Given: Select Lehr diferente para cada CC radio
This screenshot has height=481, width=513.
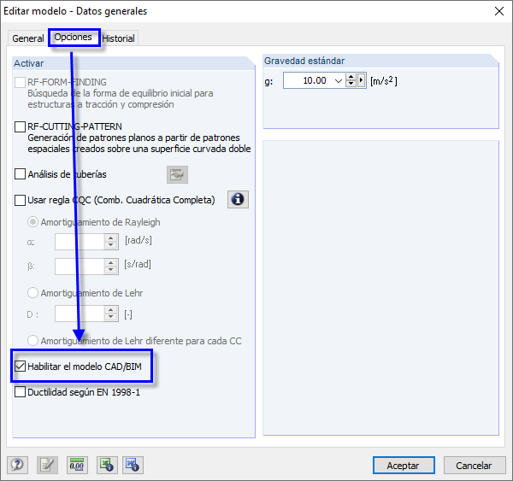Looking at the screenshot, I should (x=32, y=341).
